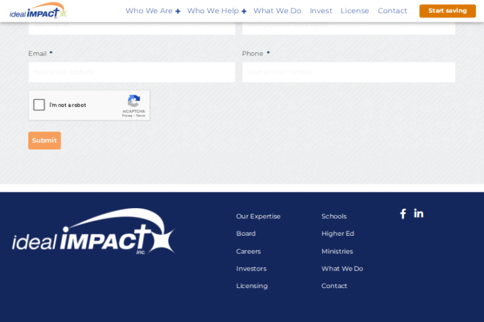This screenshot has height=322, width=484.
Task: Go to Higher Ed footer link
Action: (338, 234)
